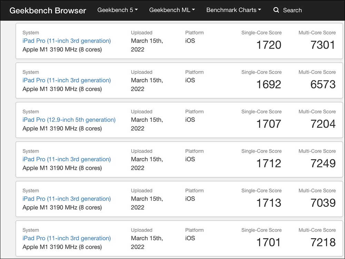This screenshot has width=345, height=259.
Task: Click the multi-core score 7204
Action: [323, 124]
